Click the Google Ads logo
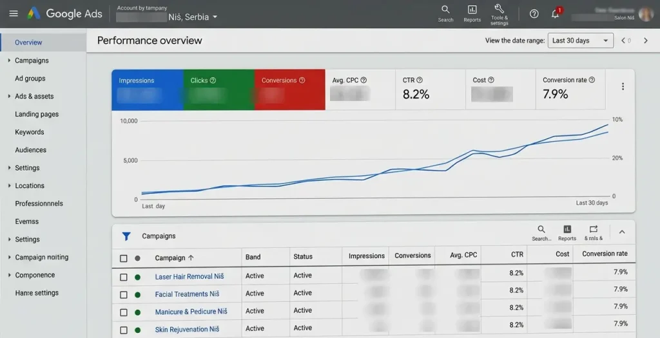This screenshot has height=338, width=660. [x=65, y=14]
